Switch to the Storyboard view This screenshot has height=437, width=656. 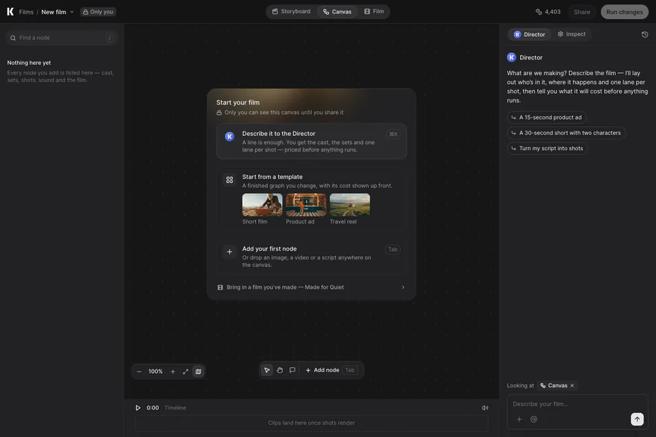(291, 12)
